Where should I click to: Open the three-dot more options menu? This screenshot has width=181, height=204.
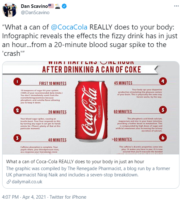176,6
